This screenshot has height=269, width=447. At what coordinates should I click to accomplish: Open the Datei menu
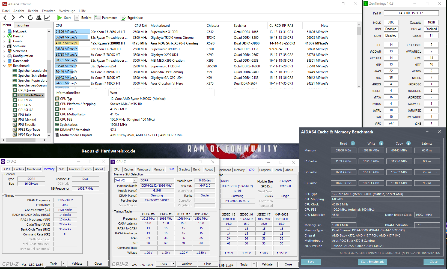pyautogui.click(x=6, y=11)
